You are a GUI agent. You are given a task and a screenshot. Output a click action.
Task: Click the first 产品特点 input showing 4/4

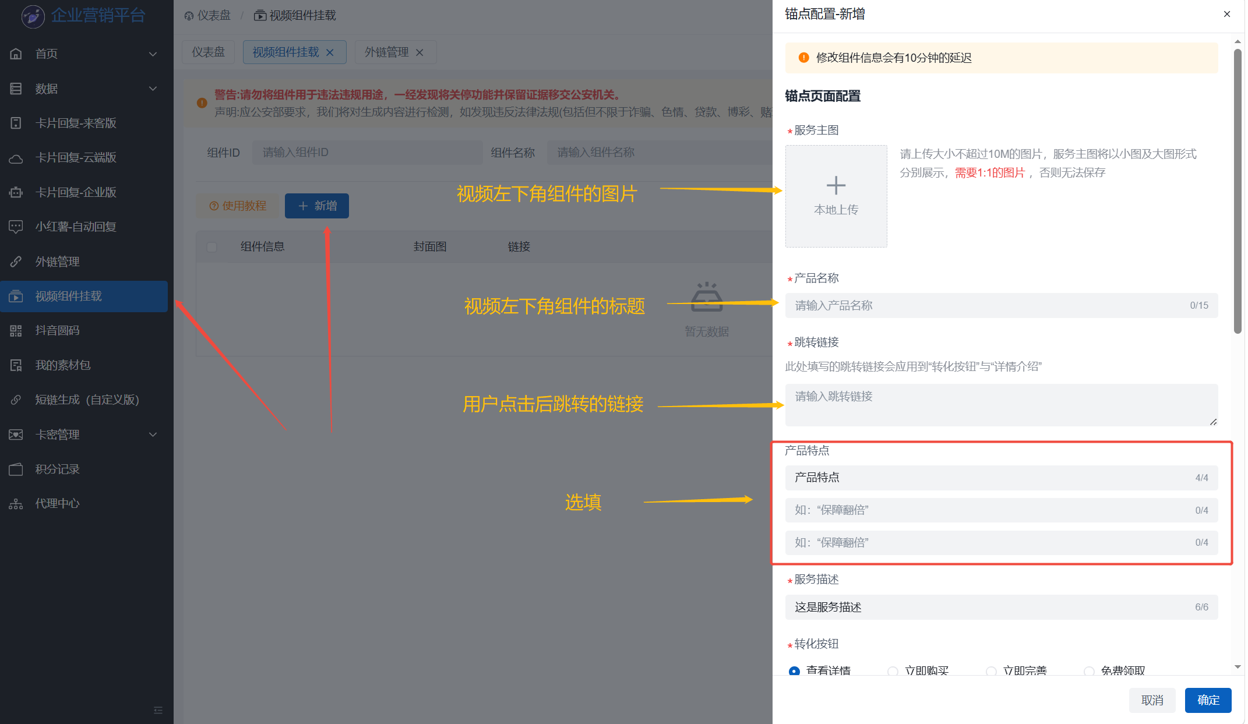(x=1002, y=478)
